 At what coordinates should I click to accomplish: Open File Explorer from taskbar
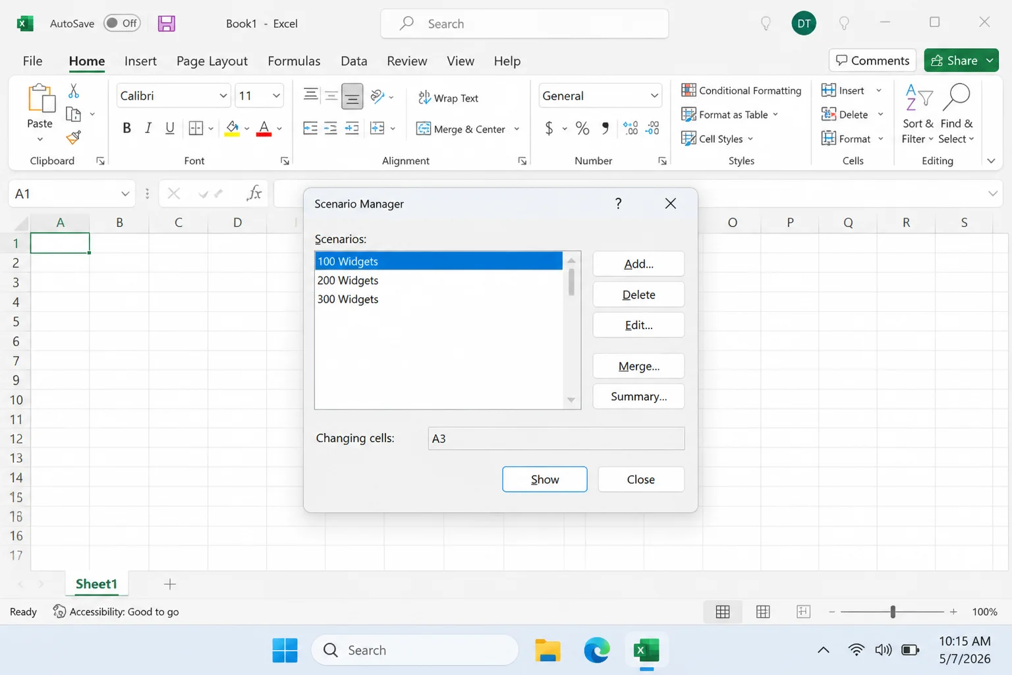[548, 651]
